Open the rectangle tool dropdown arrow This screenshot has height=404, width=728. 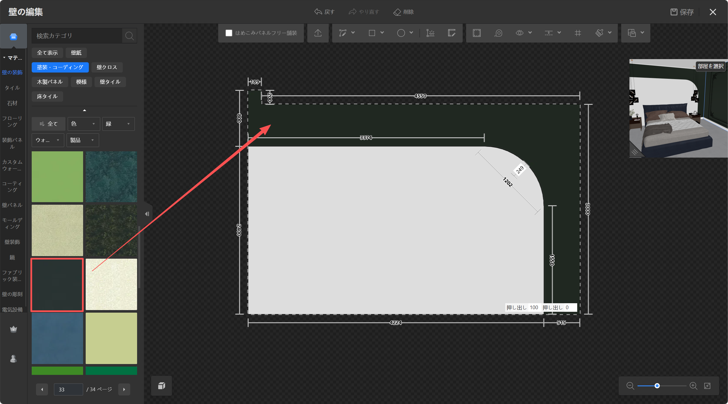click(382, 33)
